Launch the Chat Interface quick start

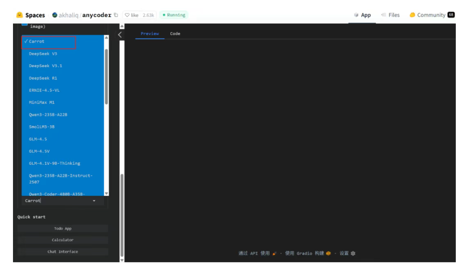(62, 252)
